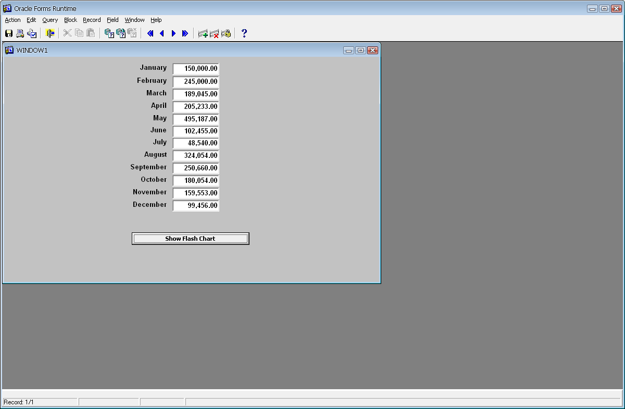The height and width of the screenshot is (409, 625).
Task: Go to next record arrow
Action: click(173, 33)
